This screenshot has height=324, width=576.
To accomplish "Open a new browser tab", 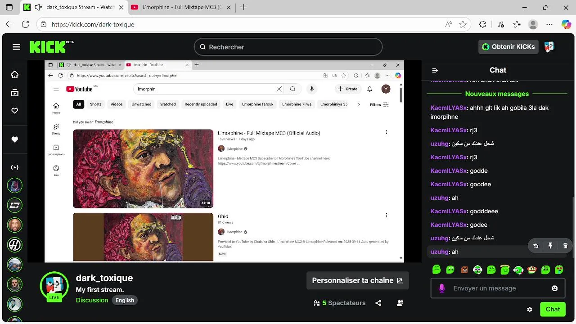I will click(243, 7).
